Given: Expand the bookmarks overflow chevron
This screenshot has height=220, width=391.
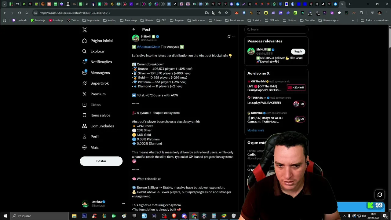Looking at the screenshot, I should [x=353, y=20].
